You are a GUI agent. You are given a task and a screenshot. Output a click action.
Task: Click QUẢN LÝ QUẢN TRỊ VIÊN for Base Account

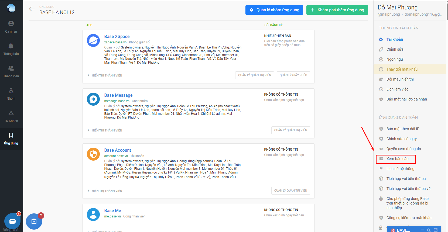point(291,191)
